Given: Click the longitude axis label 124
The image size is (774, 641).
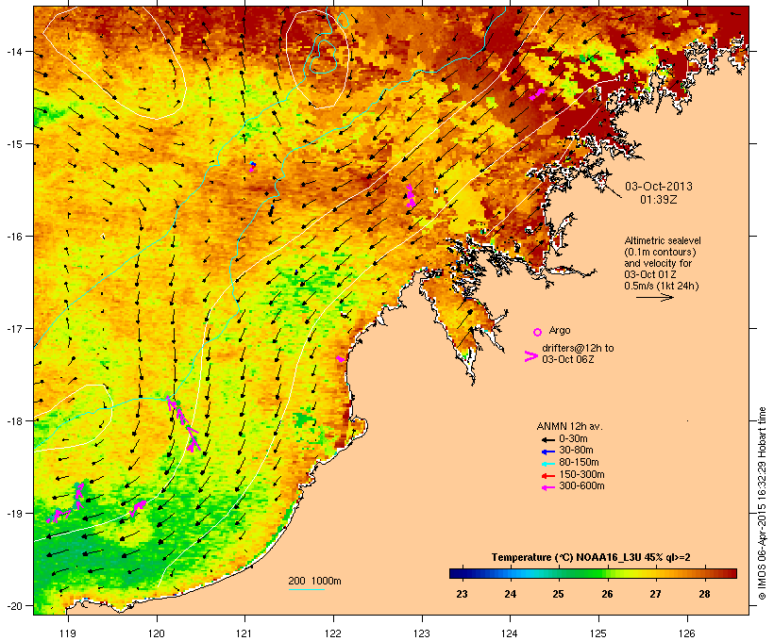Looking at the screenshot, I should (510, 633).
